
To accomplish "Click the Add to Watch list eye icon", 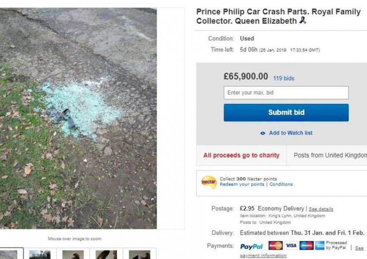I will pos(263,133).
